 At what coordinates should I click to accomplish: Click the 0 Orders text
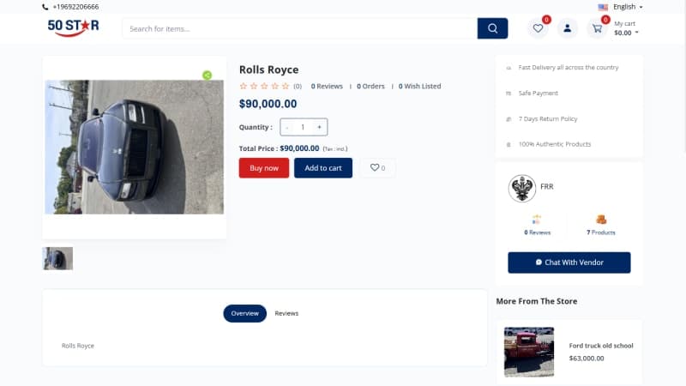[370, 87]
